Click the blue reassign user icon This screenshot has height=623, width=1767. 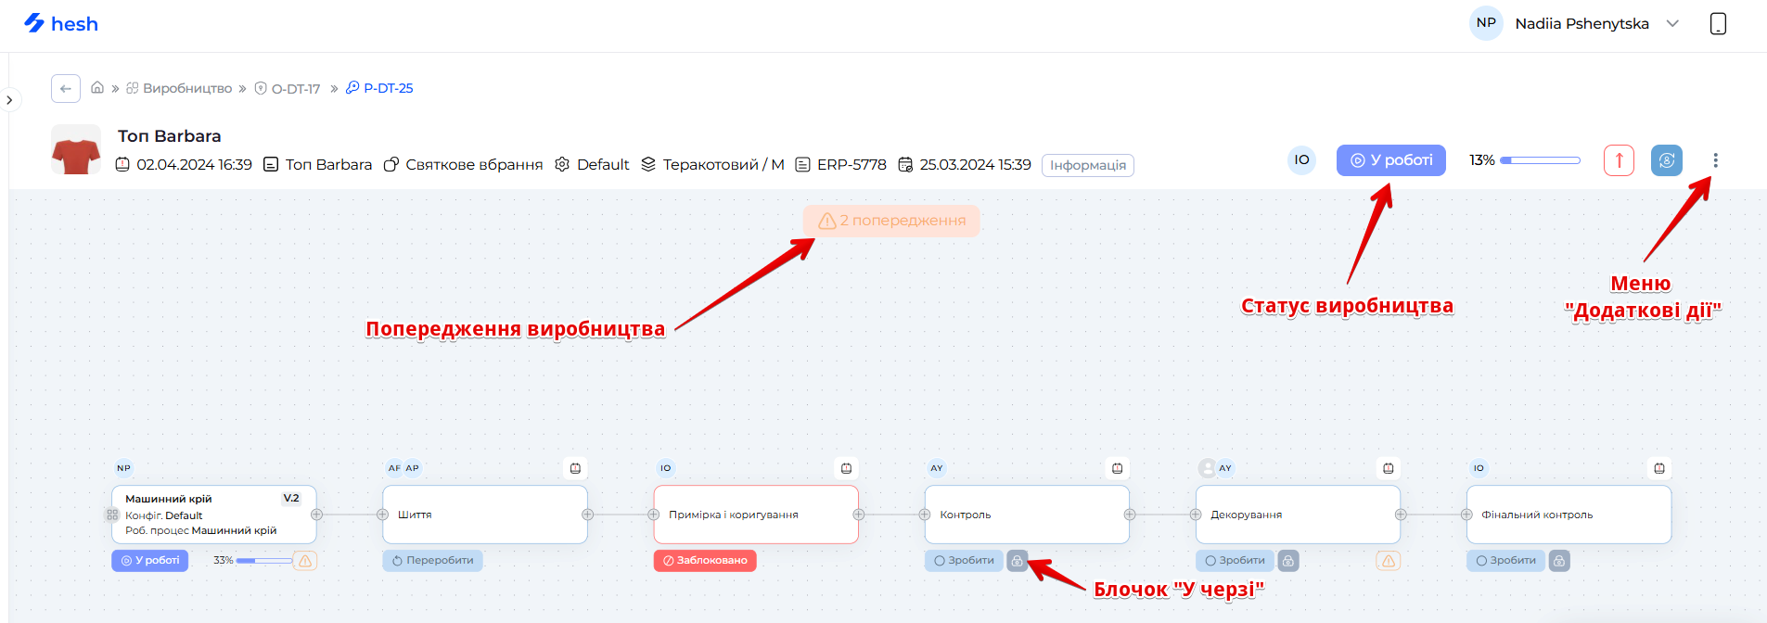[x=1666, y=160]
